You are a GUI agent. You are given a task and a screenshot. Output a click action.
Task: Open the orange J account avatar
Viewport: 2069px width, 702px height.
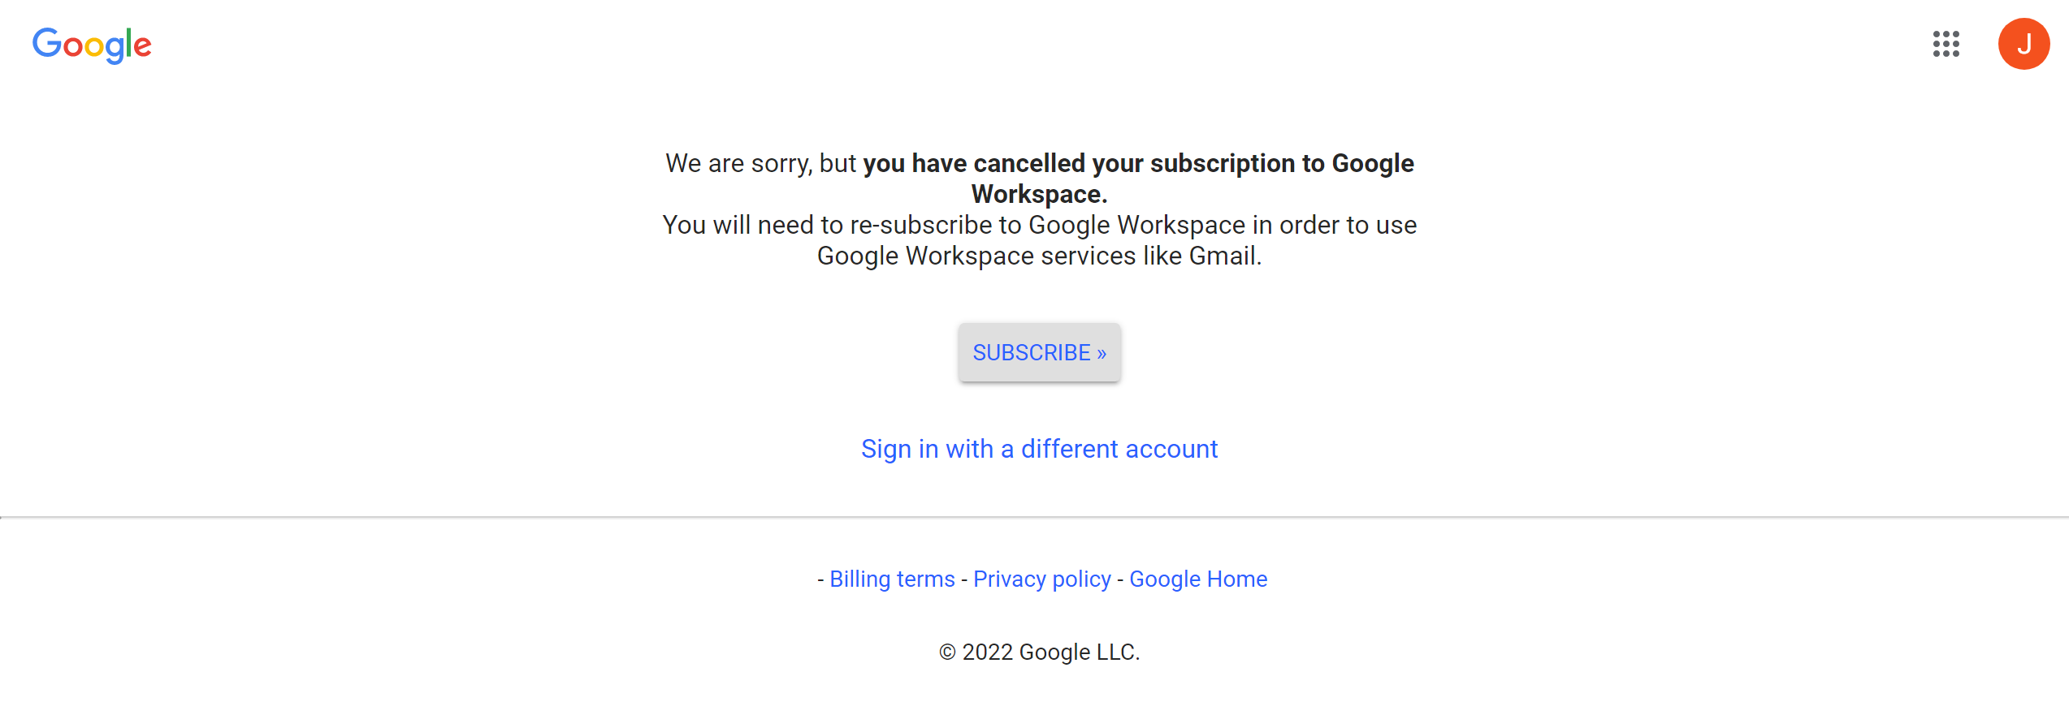[x=2024, y=44]
